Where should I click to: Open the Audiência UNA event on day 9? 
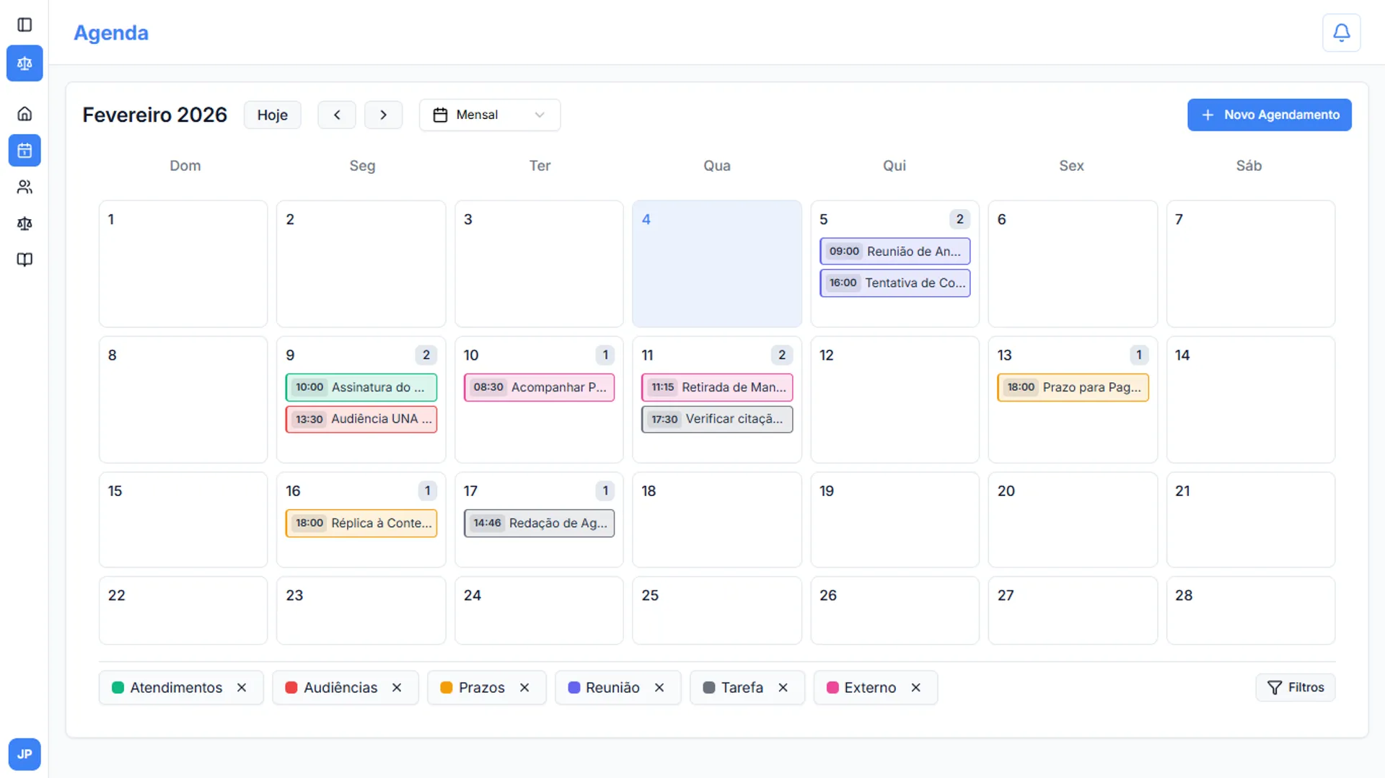click(x=361, y=418)
